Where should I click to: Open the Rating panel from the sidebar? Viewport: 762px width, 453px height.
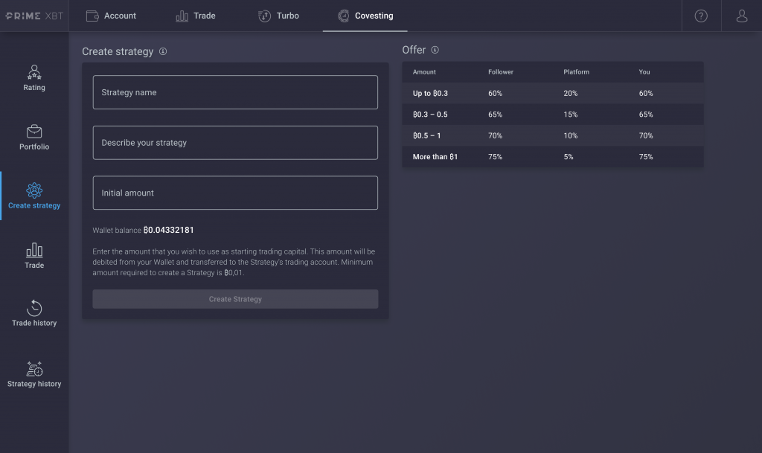tap(33, 78)
